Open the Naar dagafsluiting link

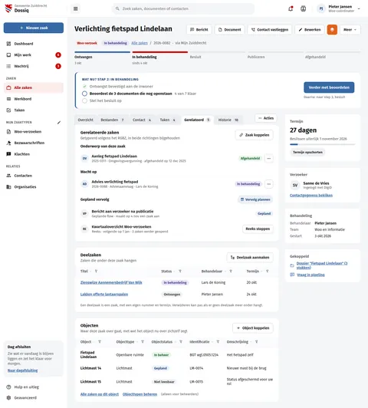coord(23,370)
